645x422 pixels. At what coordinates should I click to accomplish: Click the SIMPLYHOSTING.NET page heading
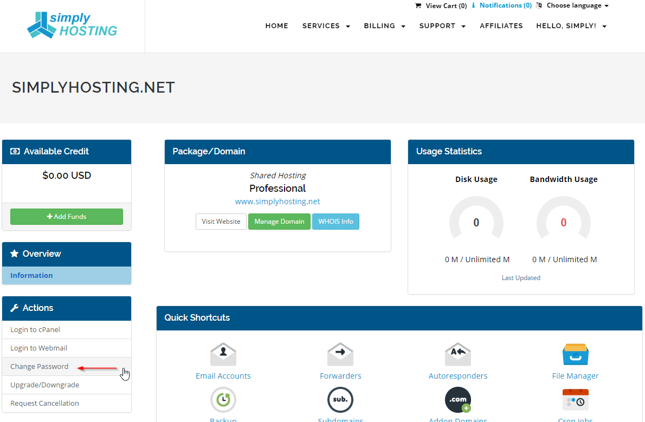pyautogui.click(x=93, y=87)
